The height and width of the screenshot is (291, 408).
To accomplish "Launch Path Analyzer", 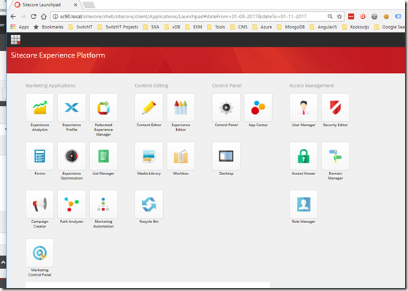I will [72, 204].
